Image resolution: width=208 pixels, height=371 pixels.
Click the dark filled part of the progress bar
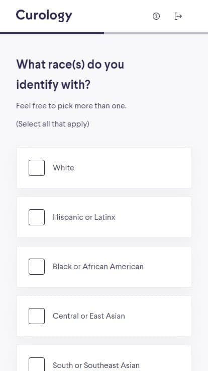point(52,33)
